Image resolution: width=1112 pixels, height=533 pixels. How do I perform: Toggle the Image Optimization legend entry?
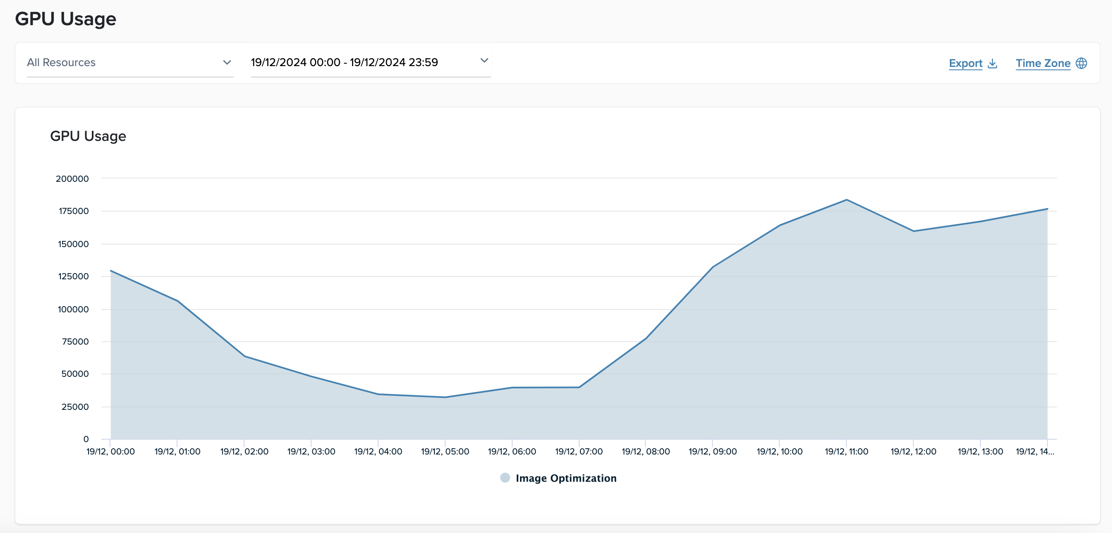(566, 478)
